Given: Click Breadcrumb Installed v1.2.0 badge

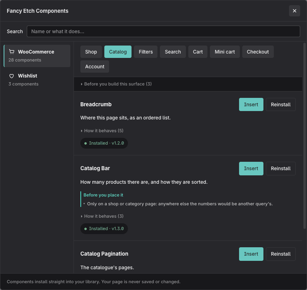Looking at the screenshot, I should (104, 143).
